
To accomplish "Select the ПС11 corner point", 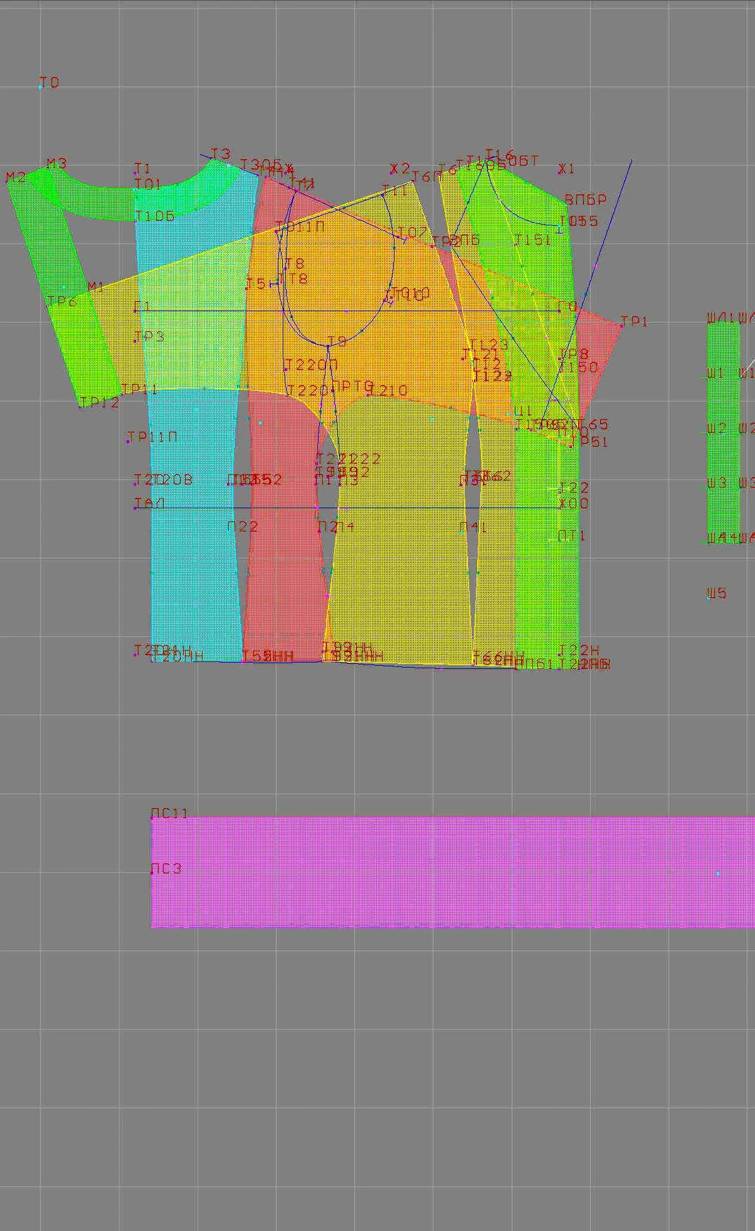I will (x=152, y=818).
